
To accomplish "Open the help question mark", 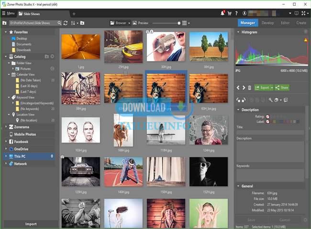I will (236, 13).
